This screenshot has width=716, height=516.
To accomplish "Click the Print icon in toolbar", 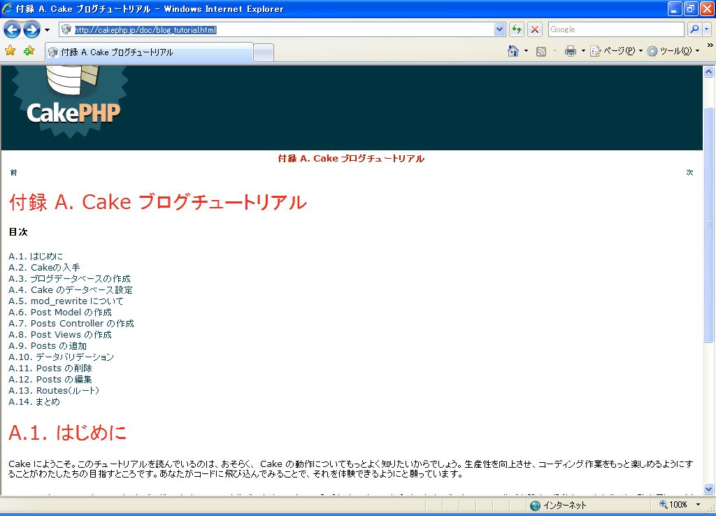I will tap(570, 51).
